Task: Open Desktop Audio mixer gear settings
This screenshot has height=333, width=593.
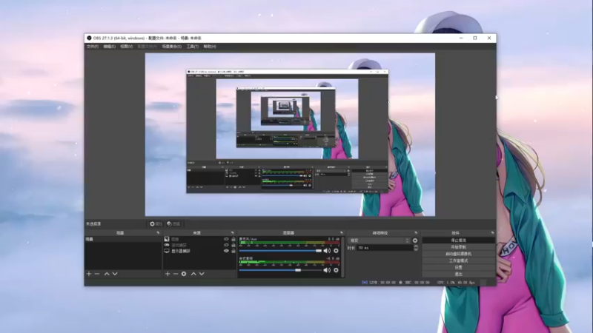Action: pyautogui.click(x=336, y=270)
